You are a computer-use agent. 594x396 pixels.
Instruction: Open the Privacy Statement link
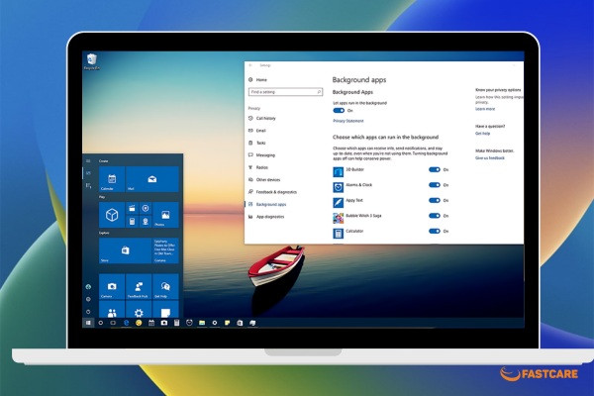tap(348, 121)
